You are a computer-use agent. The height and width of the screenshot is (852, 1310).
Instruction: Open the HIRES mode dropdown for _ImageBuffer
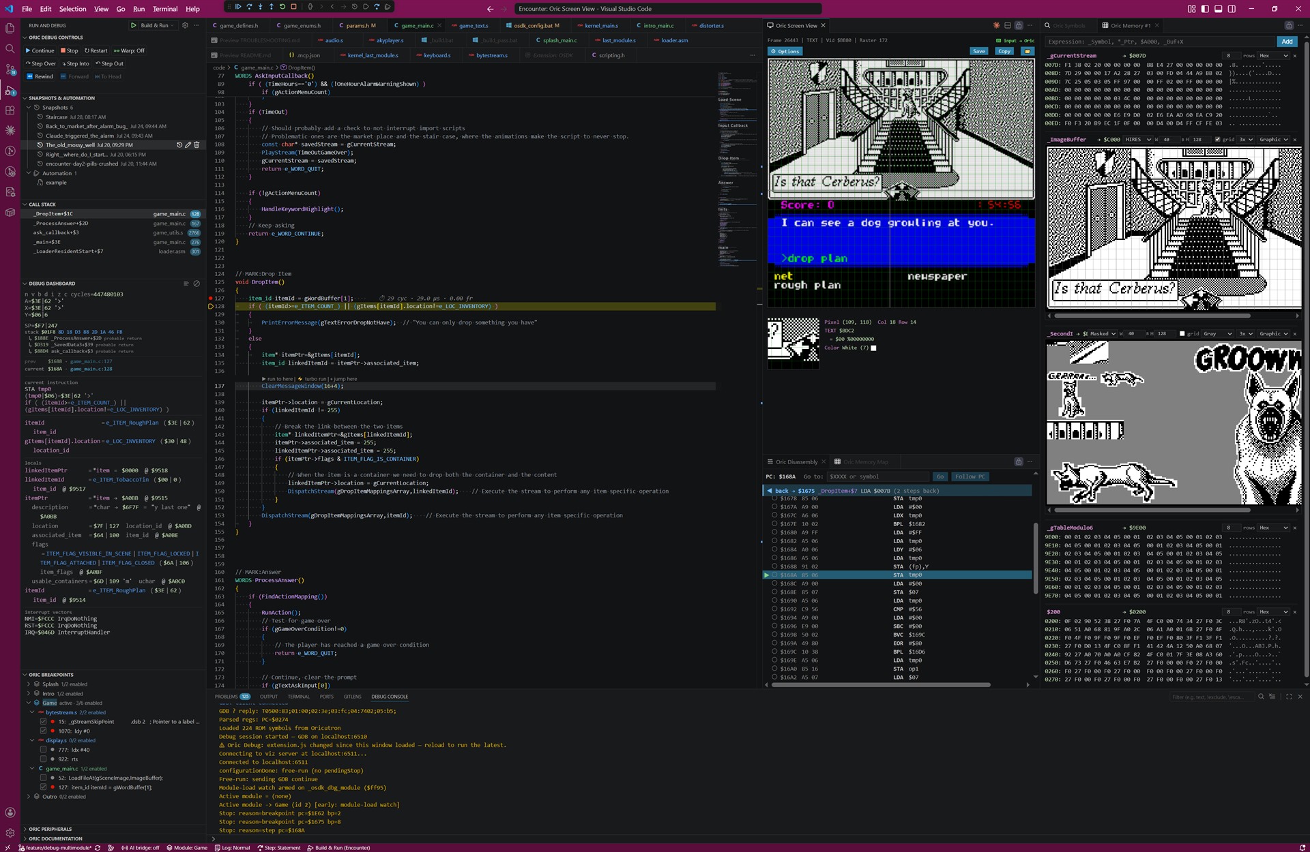pos(1138,139)
